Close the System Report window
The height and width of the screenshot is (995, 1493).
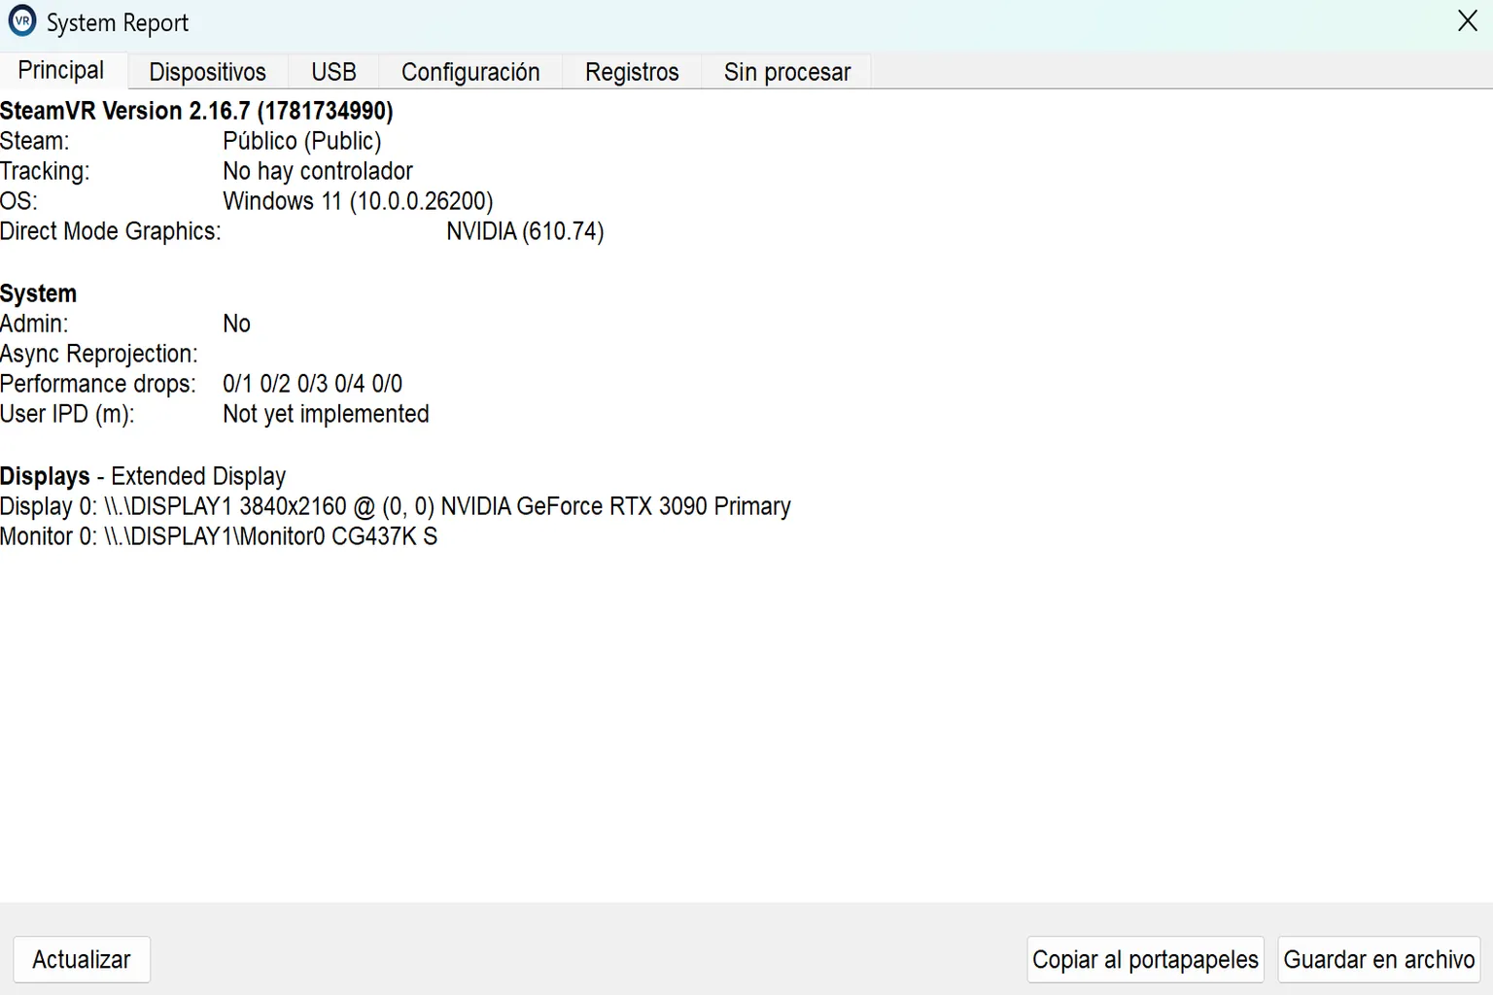coord(1468,20)
